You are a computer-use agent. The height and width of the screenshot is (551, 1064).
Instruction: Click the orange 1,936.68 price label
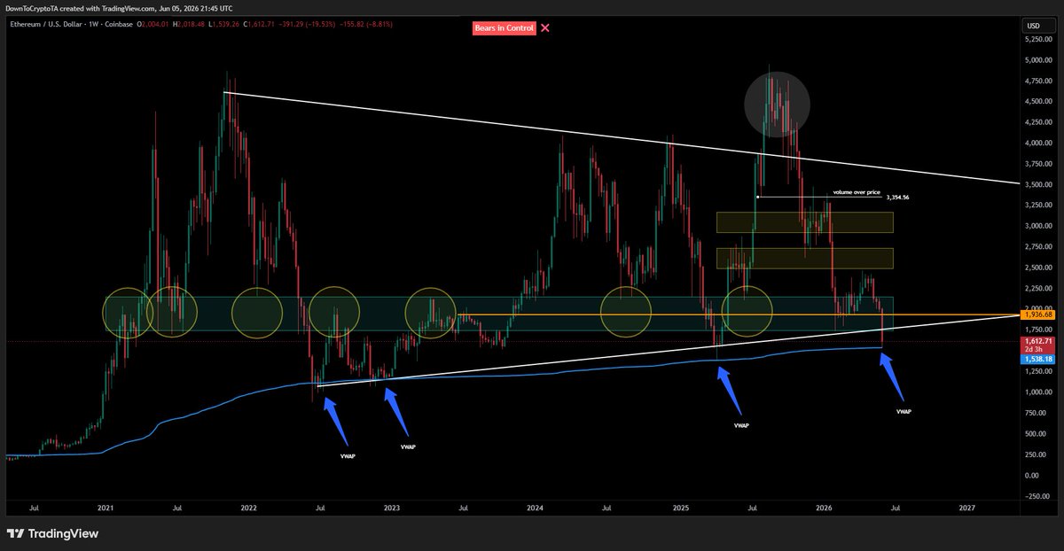click(x=1037, y=314)
